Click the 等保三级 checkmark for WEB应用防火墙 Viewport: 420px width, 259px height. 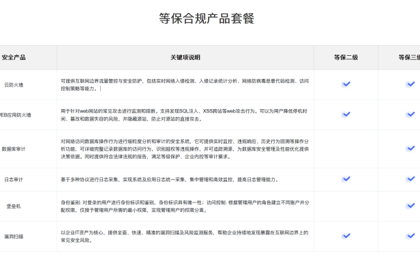point(410,115)
